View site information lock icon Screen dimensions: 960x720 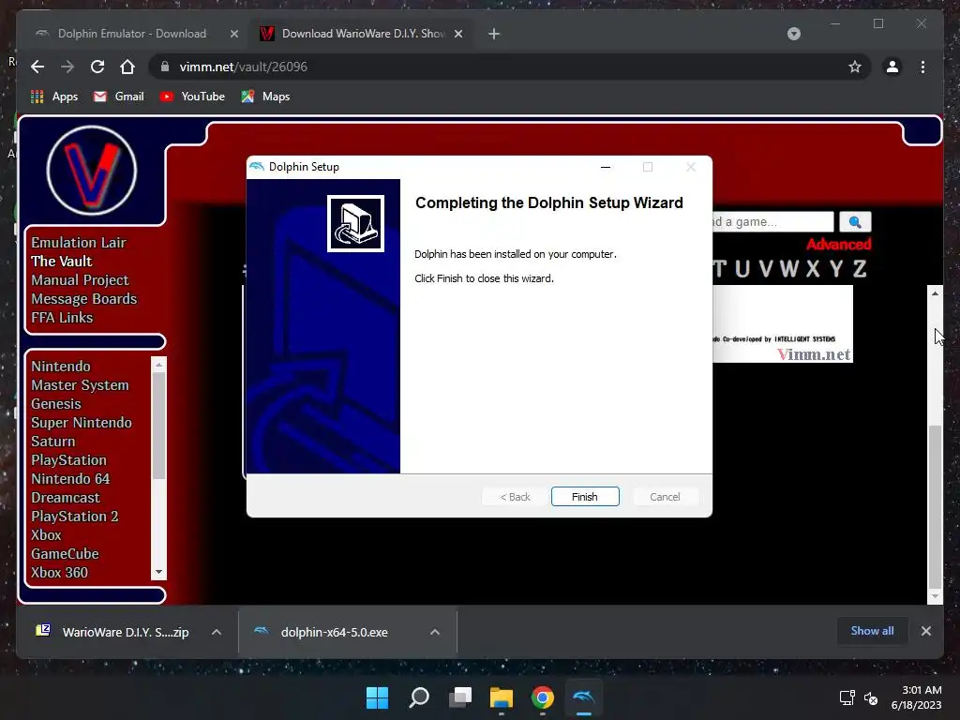[165, 67]
